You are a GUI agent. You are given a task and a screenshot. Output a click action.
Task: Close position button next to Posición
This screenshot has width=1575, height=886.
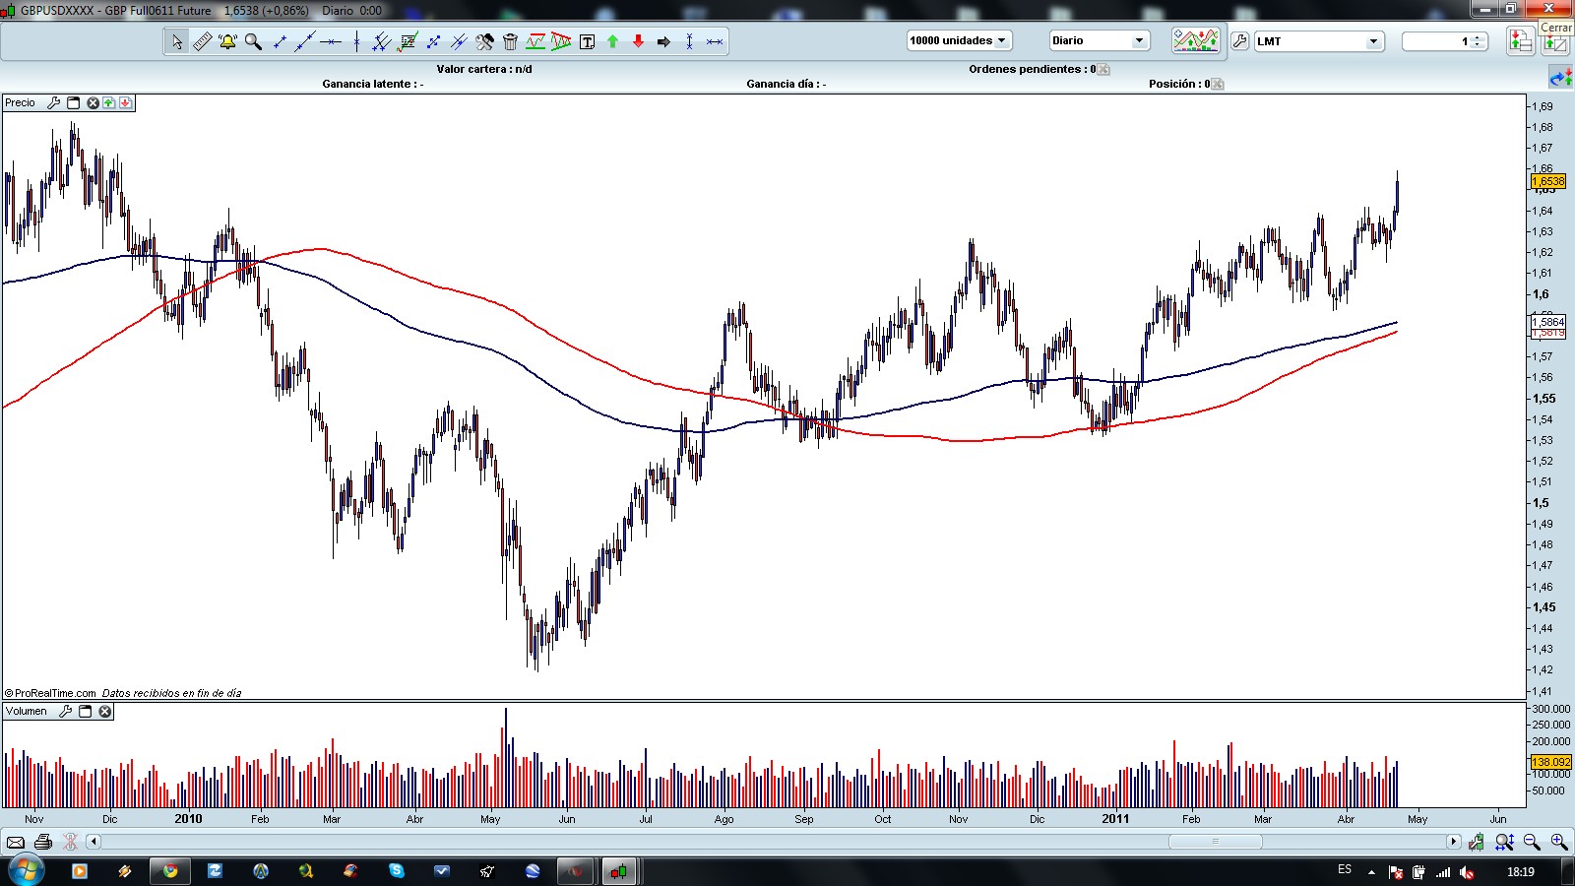(1218, 84)
